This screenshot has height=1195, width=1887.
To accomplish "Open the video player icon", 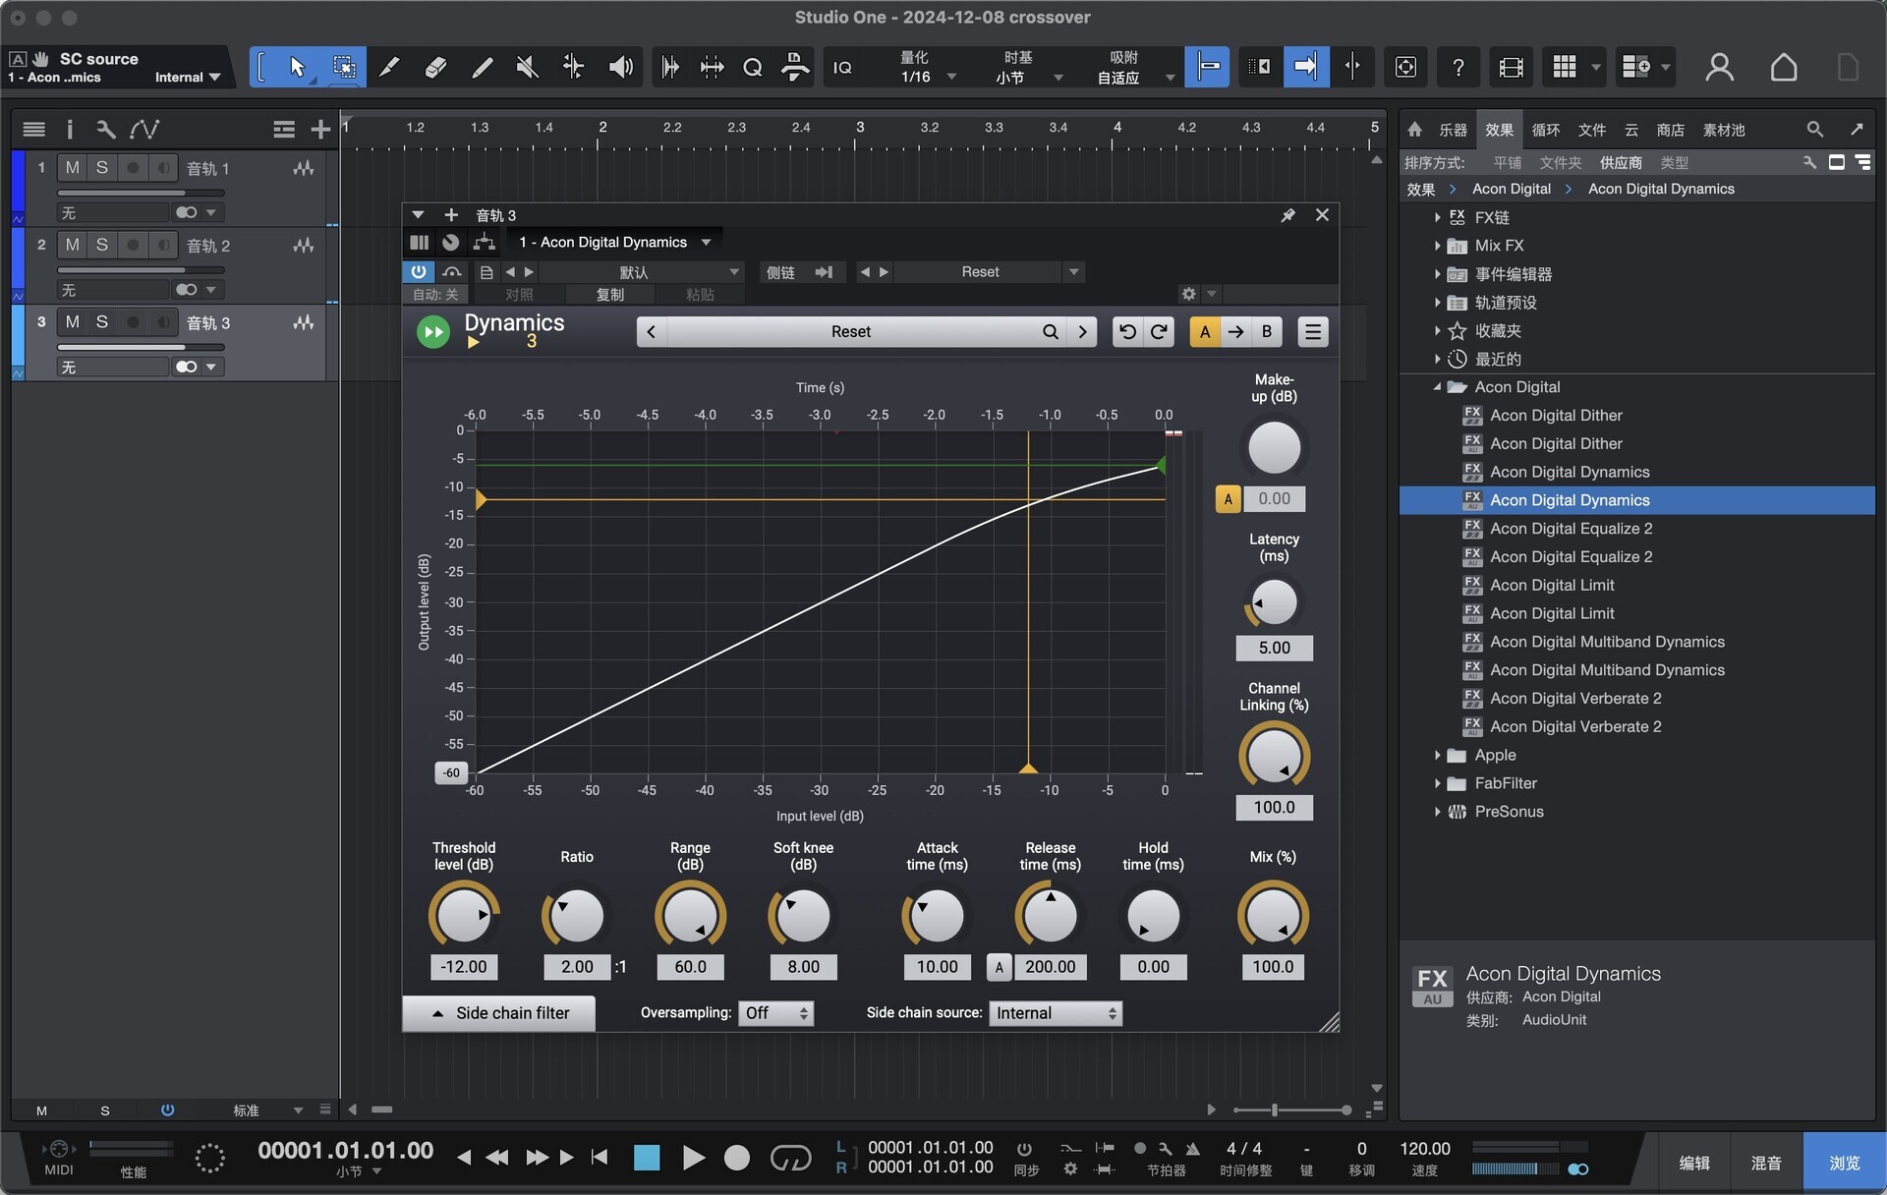I will coord(1511,67).
